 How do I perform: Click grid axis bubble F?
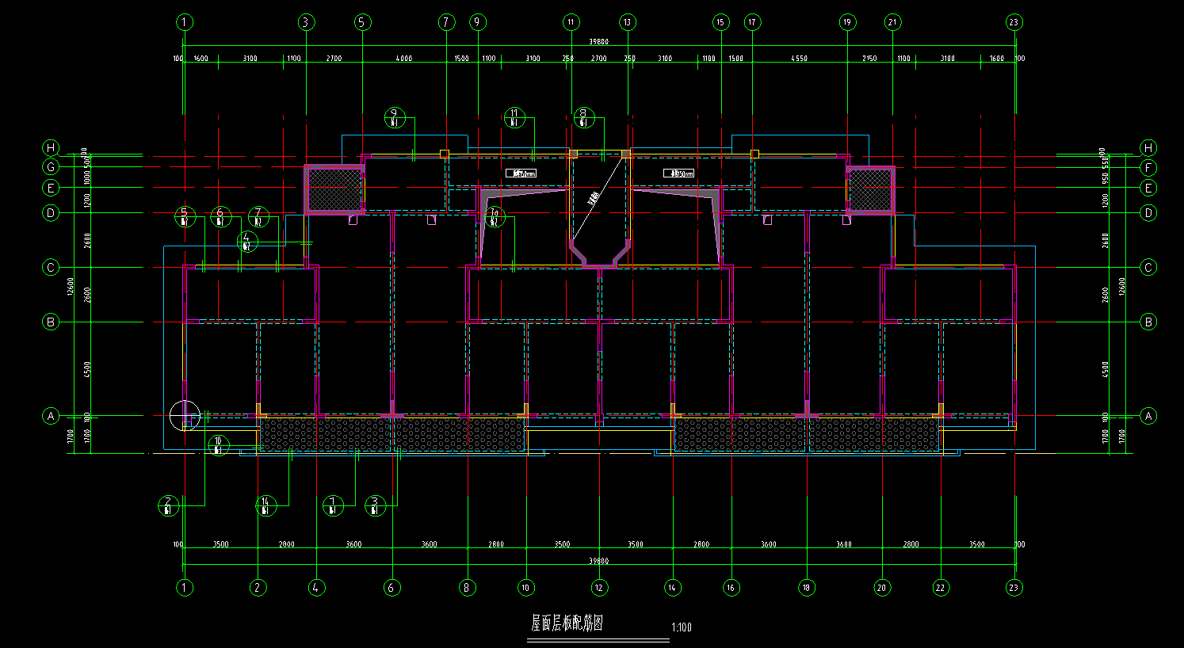coord(1148,168)
